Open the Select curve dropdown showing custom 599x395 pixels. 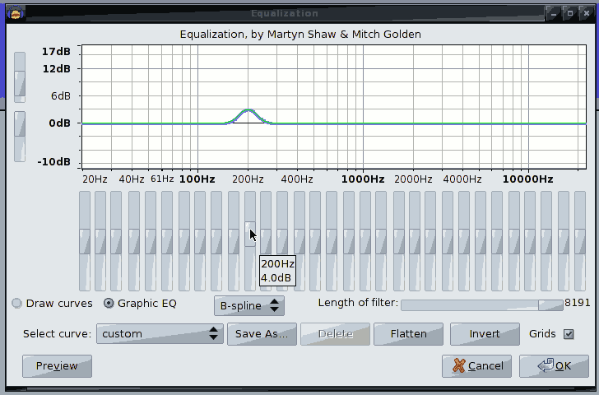click(x=160, y=334)
